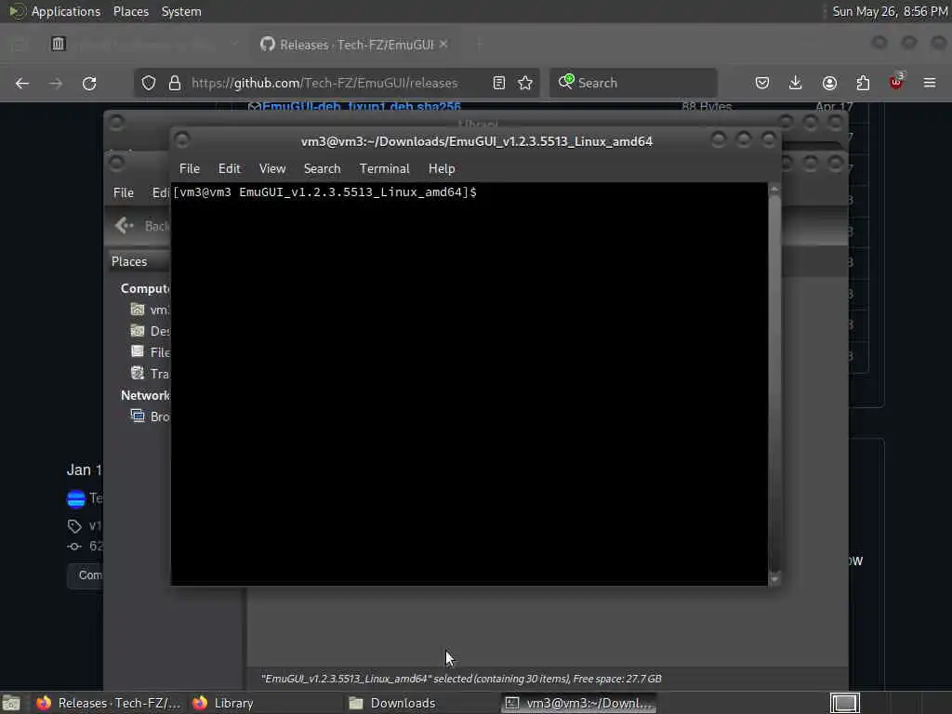Click the file manager status bar text

click(x=461, y=679)
